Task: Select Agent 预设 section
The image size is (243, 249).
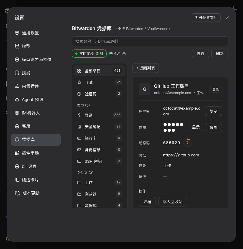Action: point(36,100)
